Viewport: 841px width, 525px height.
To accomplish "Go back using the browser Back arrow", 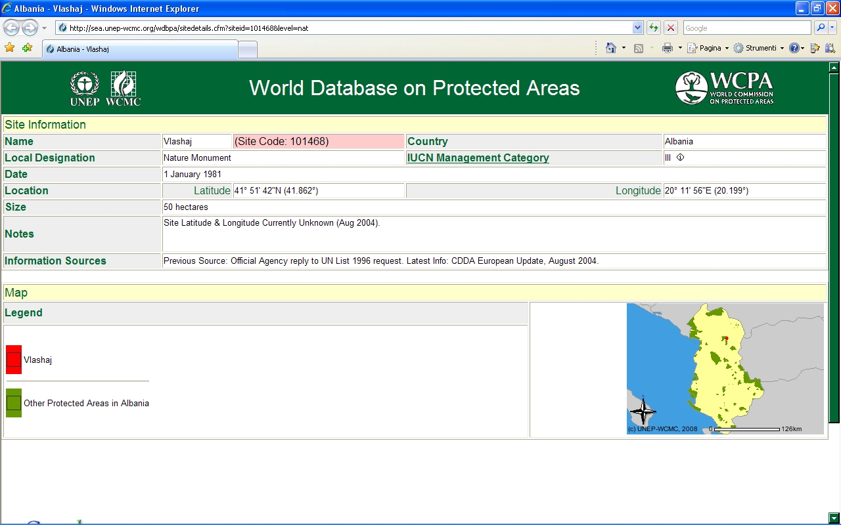I will [x=12, y=28].
